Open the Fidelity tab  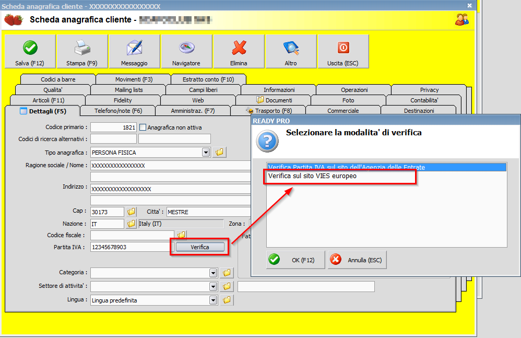[123, 100]
